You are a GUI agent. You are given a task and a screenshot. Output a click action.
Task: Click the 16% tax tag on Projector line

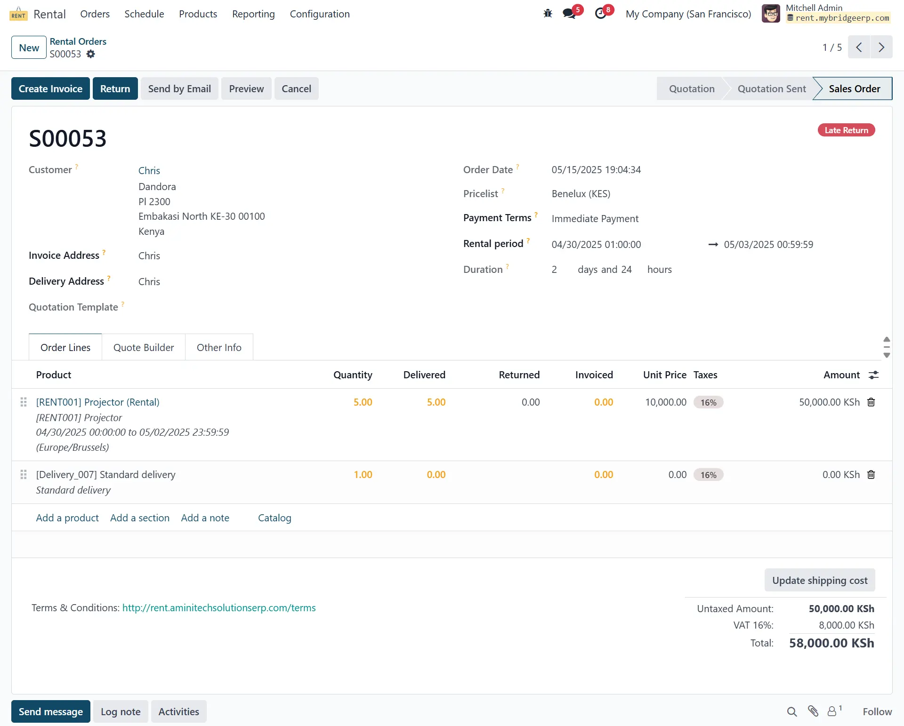pyautogui.click(x=708, y=402)
